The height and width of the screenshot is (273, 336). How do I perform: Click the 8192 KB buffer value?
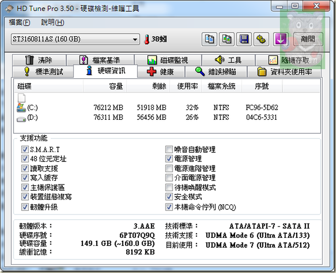point(140,252)
